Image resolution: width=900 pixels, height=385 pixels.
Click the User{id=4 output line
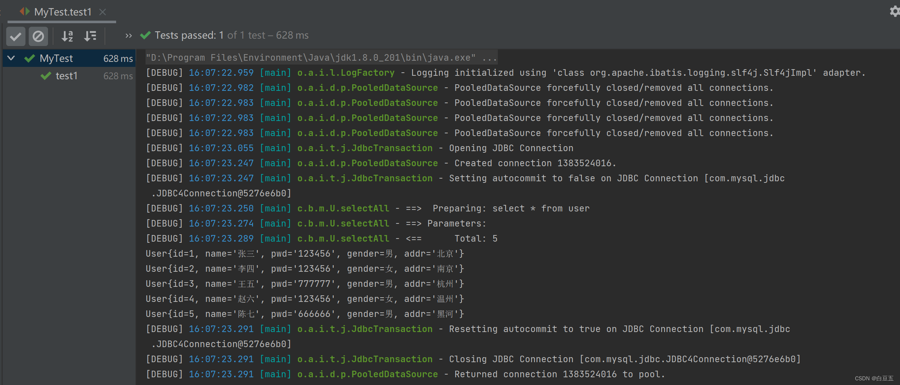coord(305,299)
